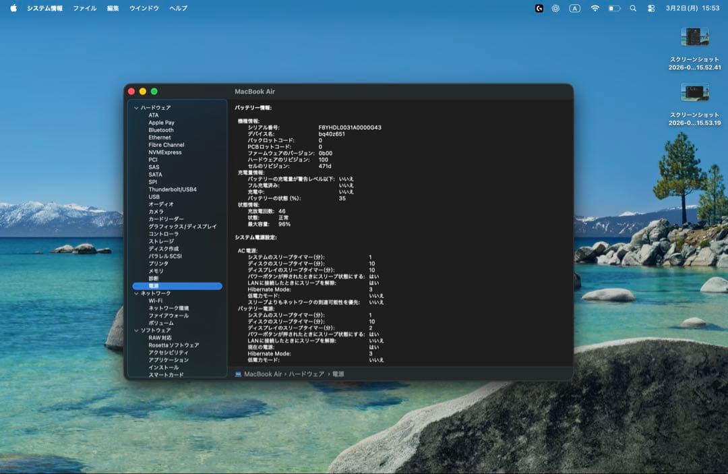Image resolution: width=728 pixels, height=474 pixels.
Task: Open the Apple menu
Action: point(13,8)
